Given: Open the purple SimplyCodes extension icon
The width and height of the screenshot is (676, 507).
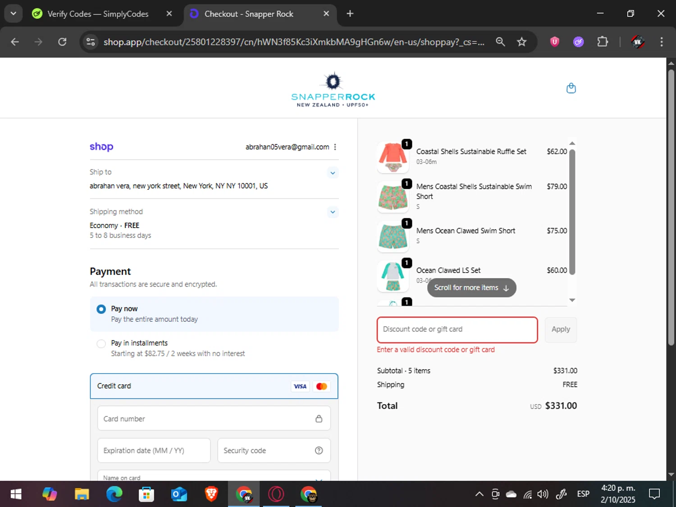Looking at the screenshot, I should (x=578, y=42).
